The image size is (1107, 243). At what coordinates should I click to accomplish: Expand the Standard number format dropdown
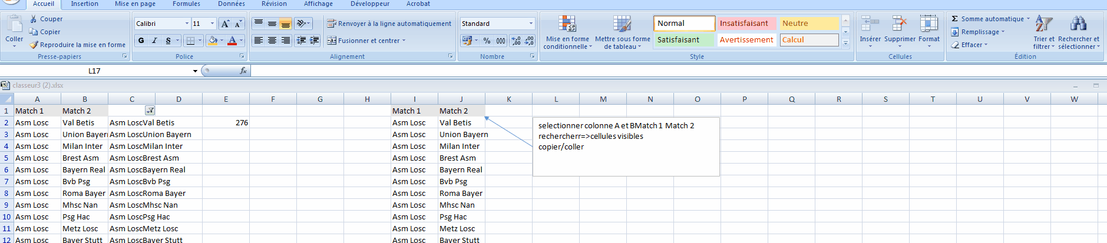(531, 24)
